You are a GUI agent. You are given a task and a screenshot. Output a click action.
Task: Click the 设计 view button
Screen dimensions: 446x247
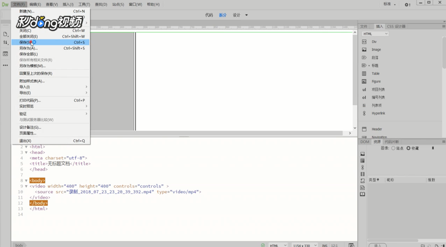236,15
